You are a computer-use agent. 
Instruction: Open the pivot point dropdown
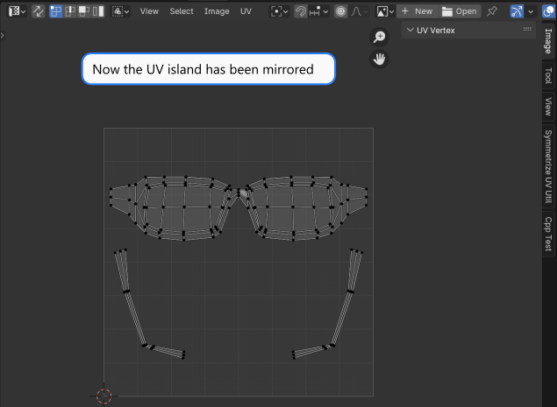[279, 11]
